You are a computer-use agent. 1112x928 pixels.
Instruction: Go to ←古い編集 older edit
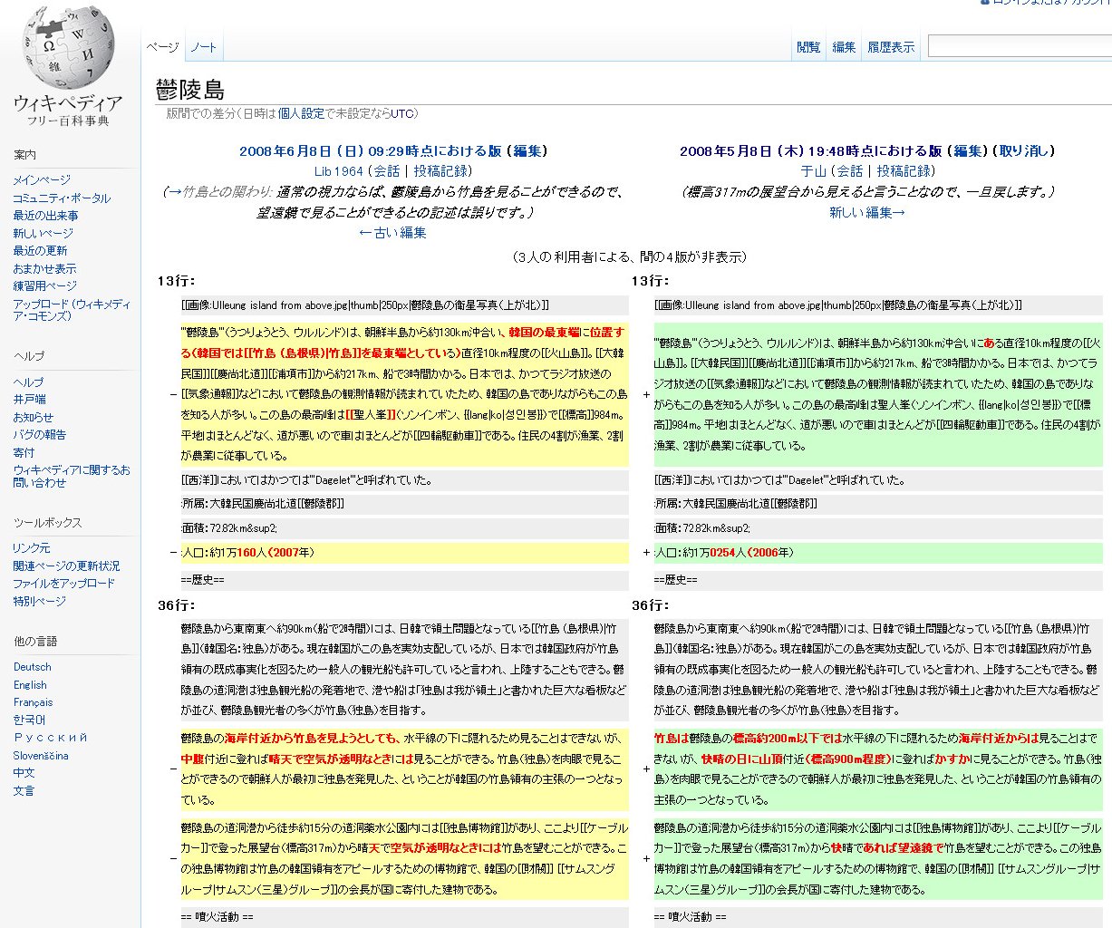[392, 233]
